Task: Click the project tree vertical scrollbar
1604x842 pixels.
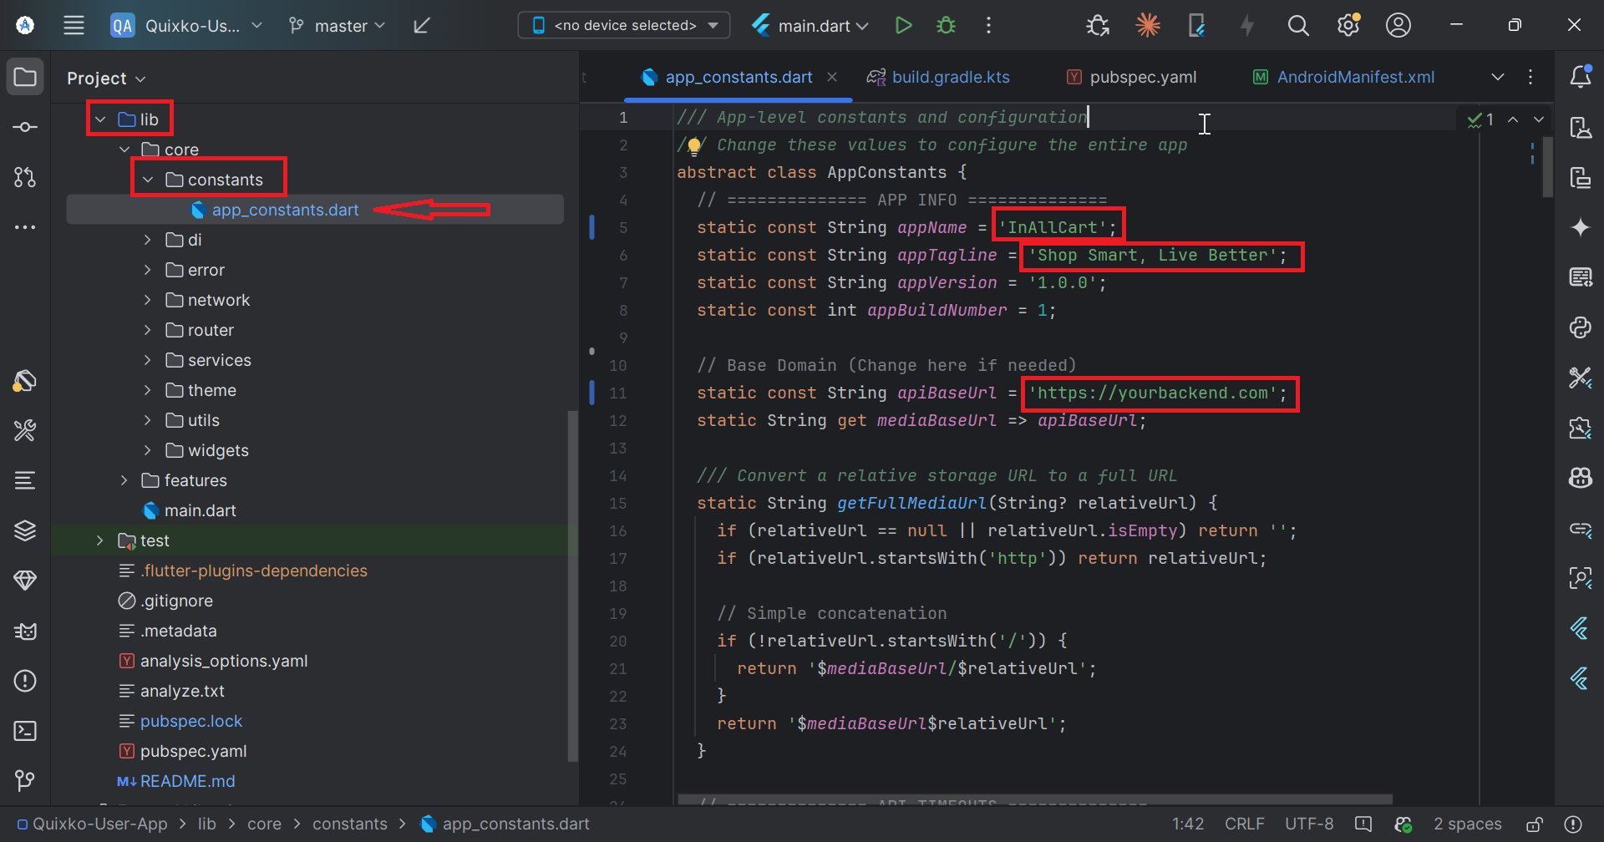Action: tap(572, 586)
